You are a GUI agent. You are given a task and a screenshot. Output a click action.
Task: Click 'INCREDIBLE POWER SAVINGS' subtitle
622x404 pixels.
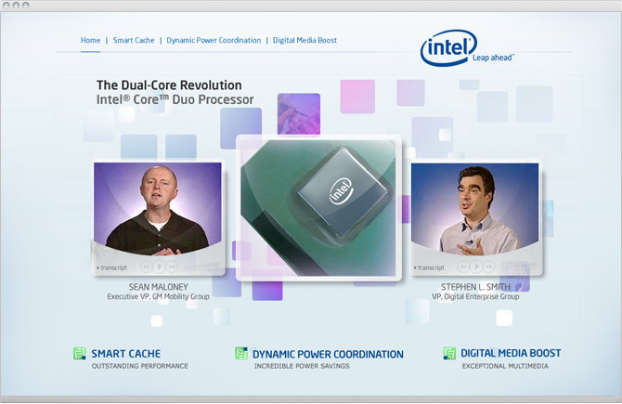(x=302, y=366)
